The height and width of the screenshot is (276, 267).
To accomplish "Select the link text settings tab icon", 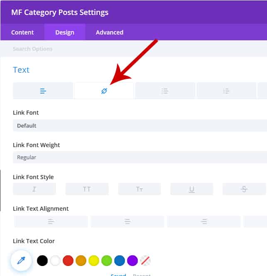I will [104, 91].
